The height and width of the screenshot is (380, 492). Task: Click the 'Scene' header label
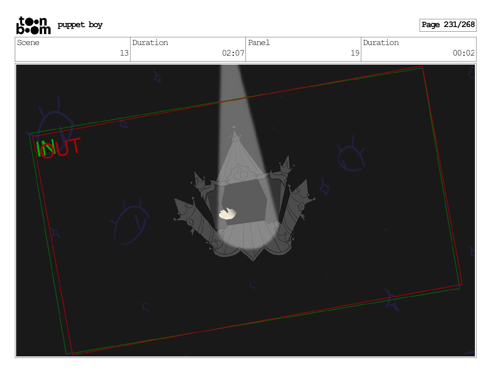click(x=28, y=43)
